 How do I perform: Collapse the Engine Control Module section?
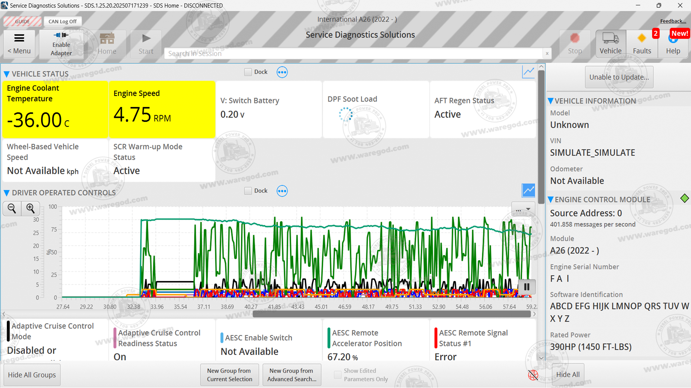click(551, 200)
